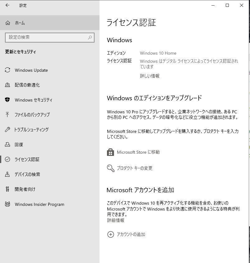Click the ファイルのバックアップ arrow icon

click(x=7, y=115)
